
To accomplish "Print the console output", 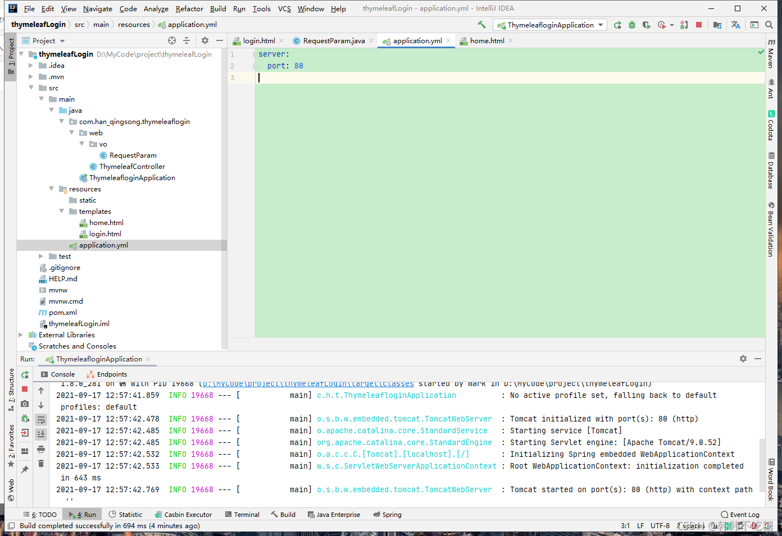I will coord(41,449).
